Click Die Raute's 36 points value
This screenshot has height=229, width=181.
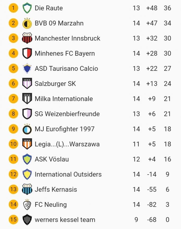(x=167, y=8)
